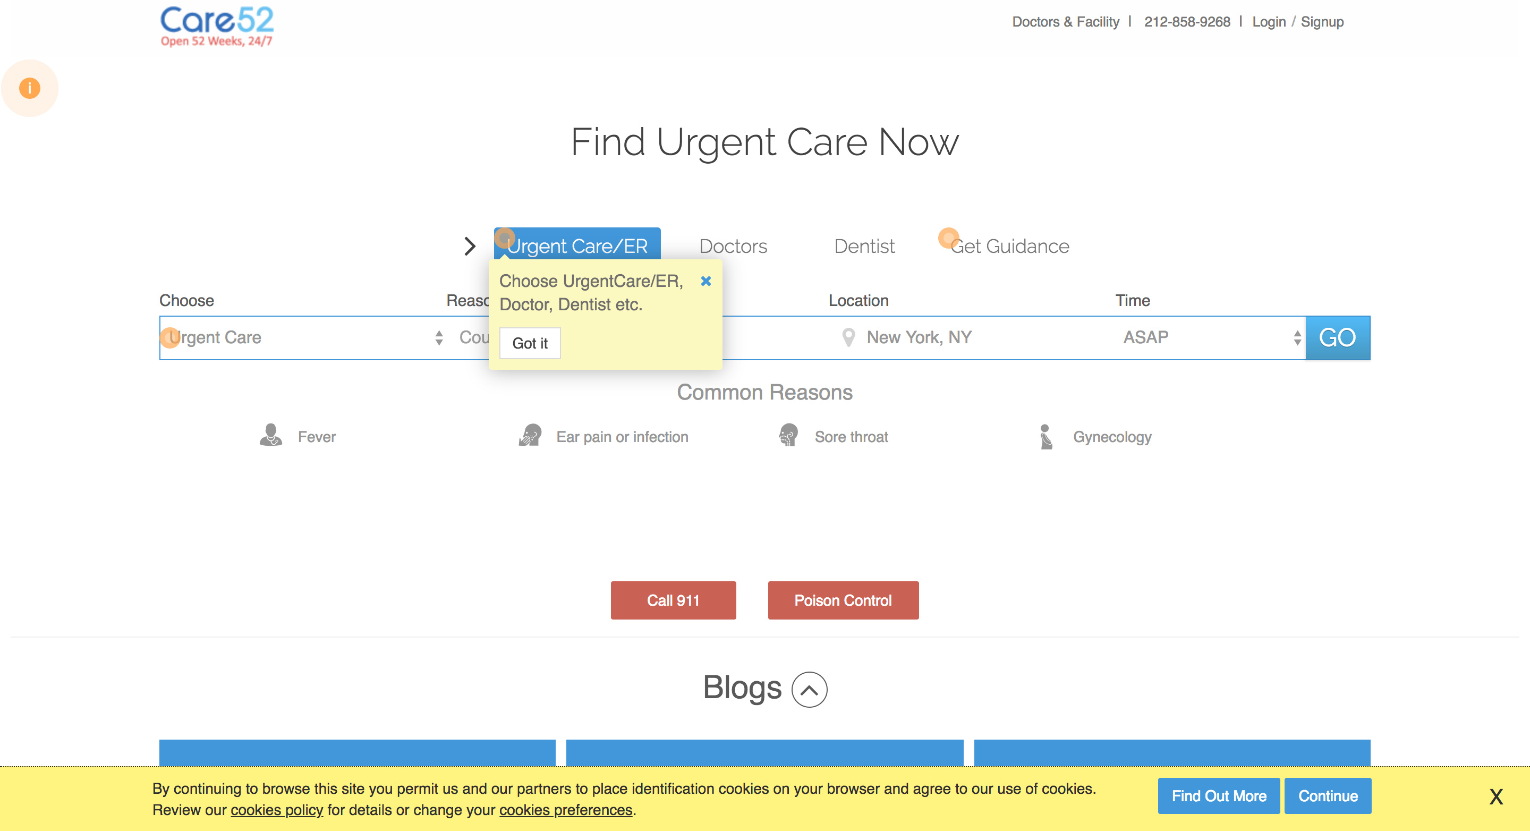Open the ASAP time dropdown
1530x831 pixels.
[1209, 337]
